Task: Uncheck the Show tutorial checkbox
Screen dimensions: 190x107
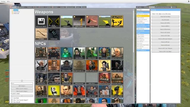Action: [x=12, y=102]
